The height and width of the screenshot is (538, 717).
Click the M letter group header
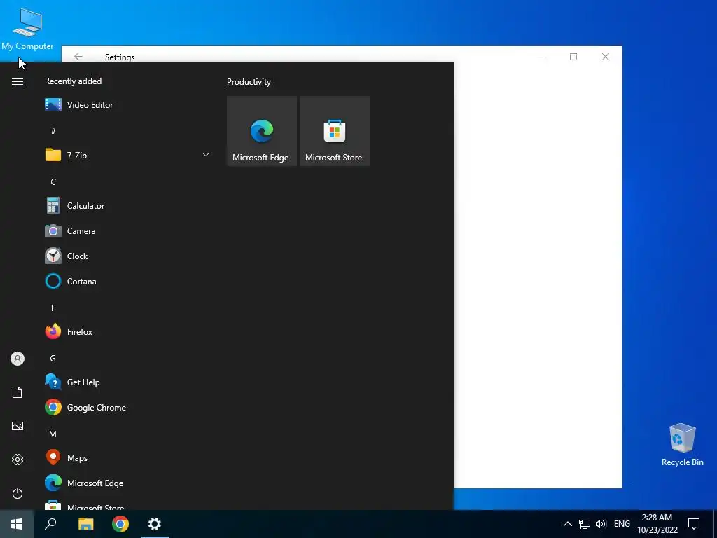click(53, 434)
